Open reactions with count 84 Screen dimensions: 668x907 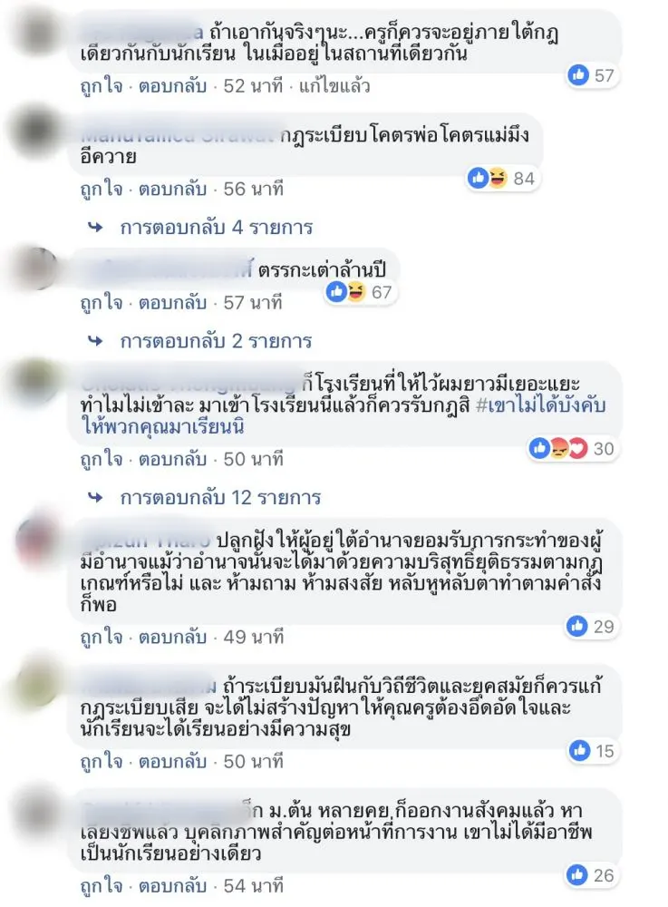coord(502,178)
